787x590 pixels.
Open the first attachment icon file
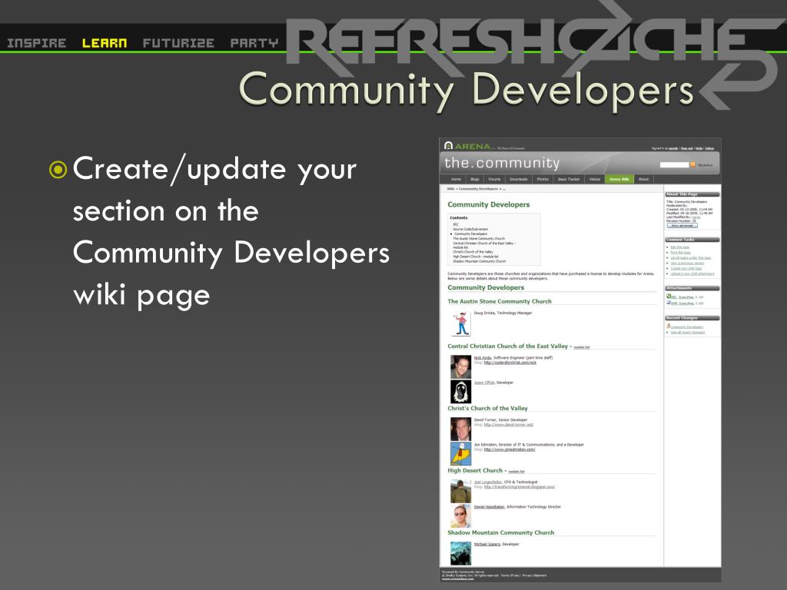[x=669, y=297]
